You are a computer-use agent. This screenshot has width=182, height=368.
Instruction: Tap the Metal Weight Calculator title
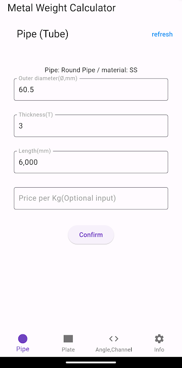tap(61, 8)
